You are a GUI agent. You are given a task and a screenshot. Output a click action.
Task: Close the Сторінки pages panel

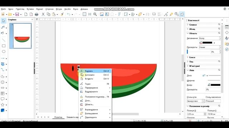(32, 20)
